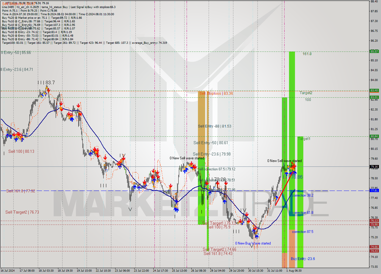
Task: Select the 0 New Buy Wave started text
Action: click(x=253, y=243)
